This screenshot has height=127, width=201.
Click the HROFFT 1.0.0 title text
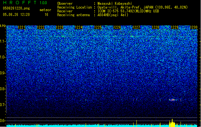click(x=25, y=3)
